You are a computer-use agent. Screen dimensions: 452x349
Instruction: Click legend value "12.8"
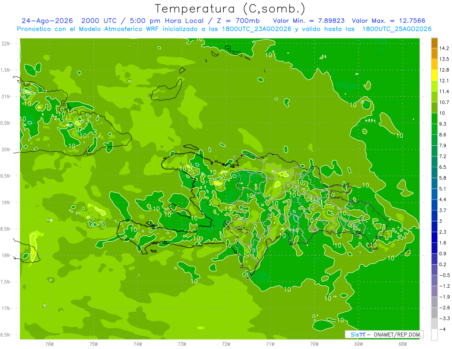444,70
